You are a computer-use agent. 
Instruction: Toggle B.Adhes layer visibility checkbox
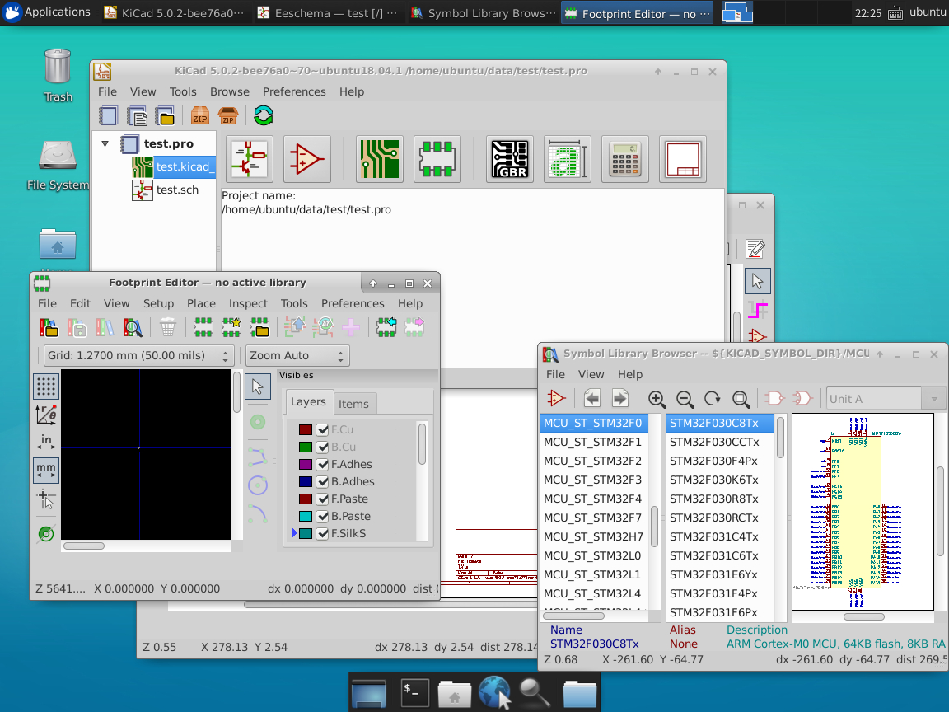point(323,482)
